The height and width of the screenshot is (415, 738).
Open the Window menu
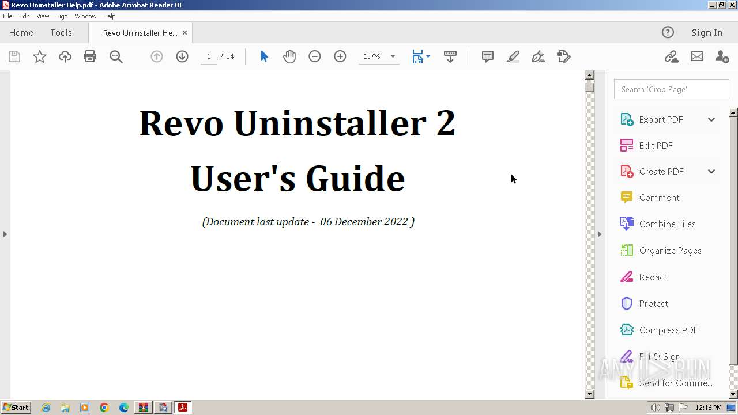85,16
